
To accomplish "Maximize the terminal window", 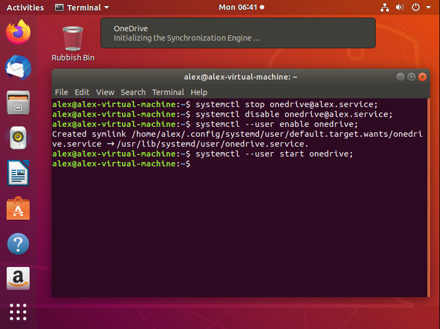I will click(411, 77).
